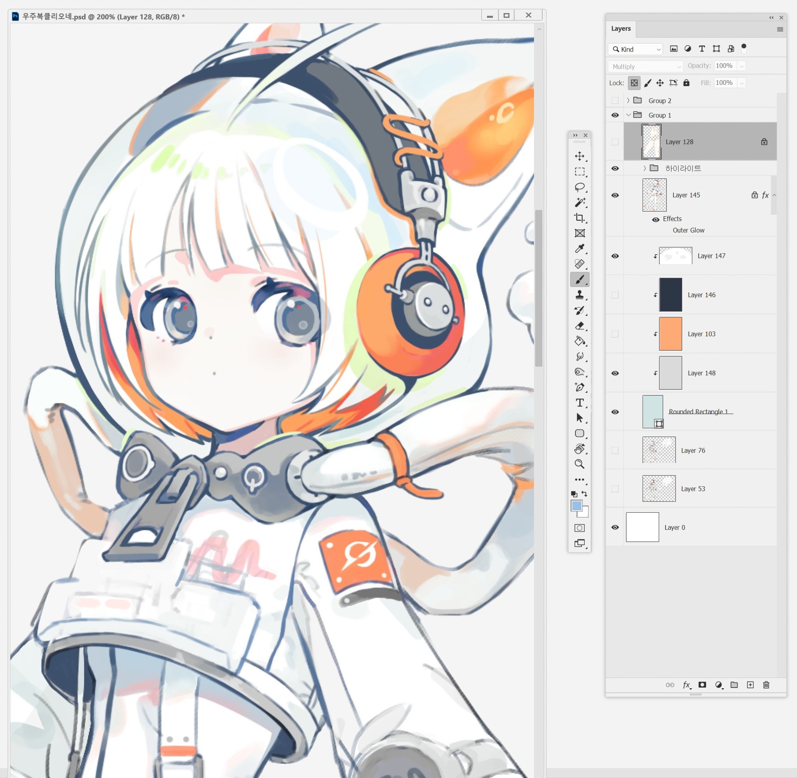Select the Horizontal Type tool

tap(579, 403)
